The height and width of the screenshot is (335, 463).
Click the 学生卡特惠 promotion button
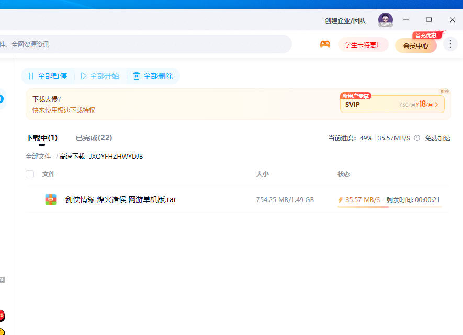(x=363, y=44)
